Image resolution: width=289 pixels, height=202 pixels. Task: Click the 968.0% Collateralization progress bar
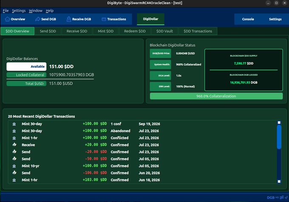pyautogui.click(x=216, y=96)
